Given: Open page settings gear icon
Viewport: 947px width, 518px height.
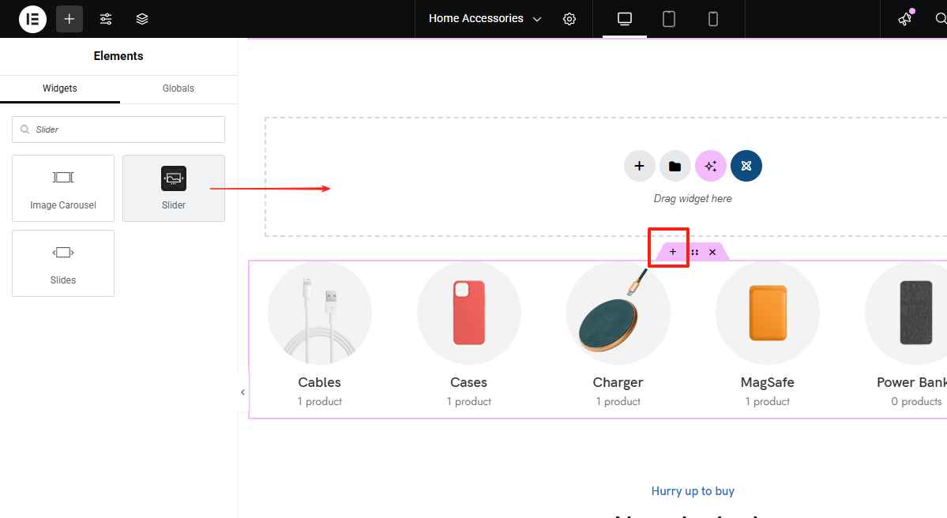Looking at the screenshot, I should pos(569,19).
